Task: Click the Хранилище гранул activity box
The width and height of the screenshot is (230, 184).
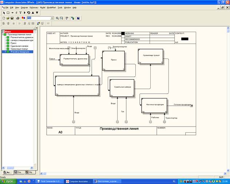Action: coord(151,56)
